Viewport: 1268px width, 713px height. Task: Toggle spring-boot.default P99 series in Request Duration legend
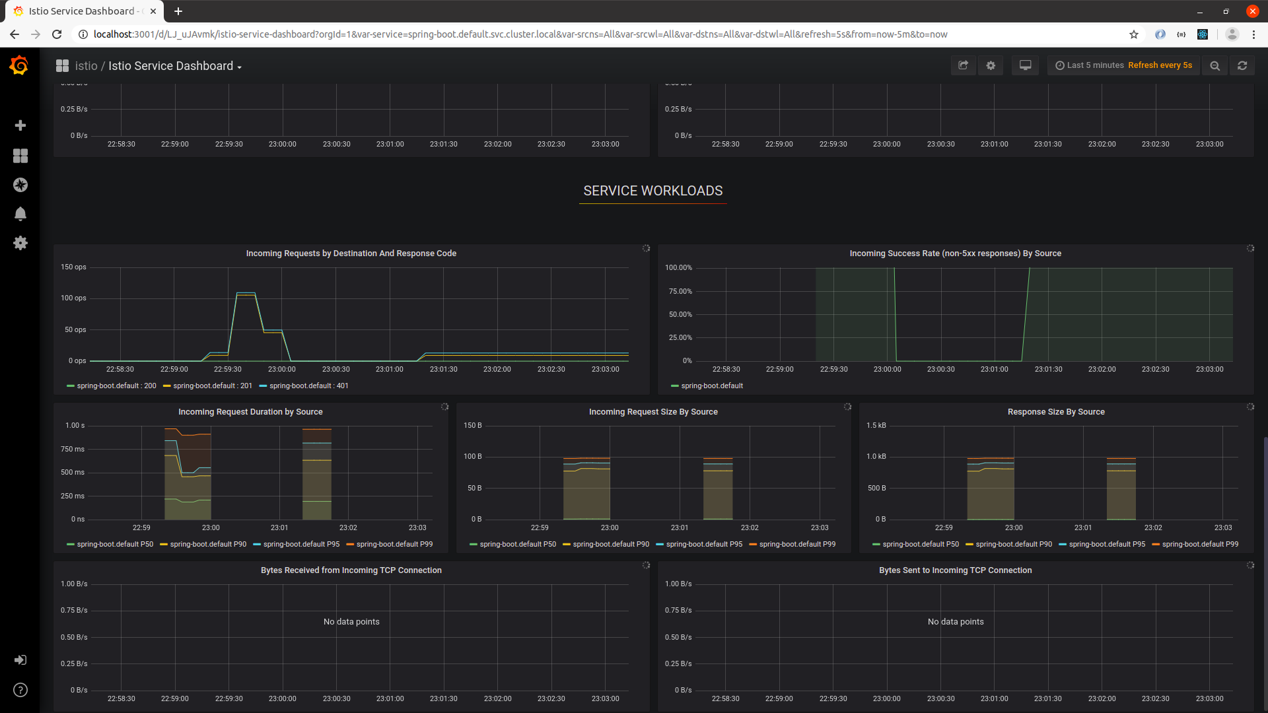click(394, 545)
